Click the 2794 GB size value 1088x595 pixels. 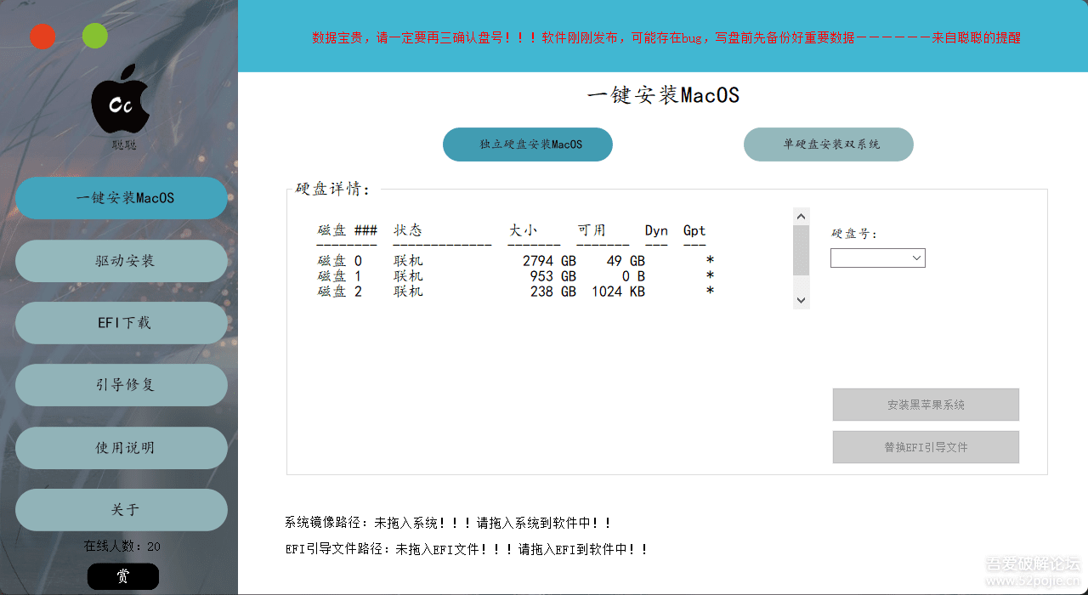549,261
